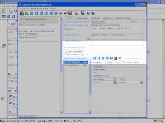
Task: Click small icon beside the address field
Action: (89, 39)
